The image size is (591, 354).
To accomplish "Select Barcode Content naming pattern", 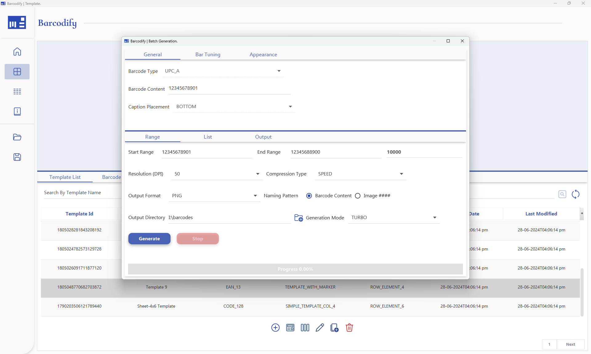I will click(309, 196).
